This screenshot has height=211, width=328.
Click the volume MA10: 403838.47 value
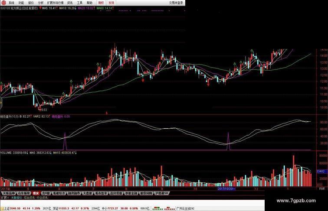(x=64, y=153)
